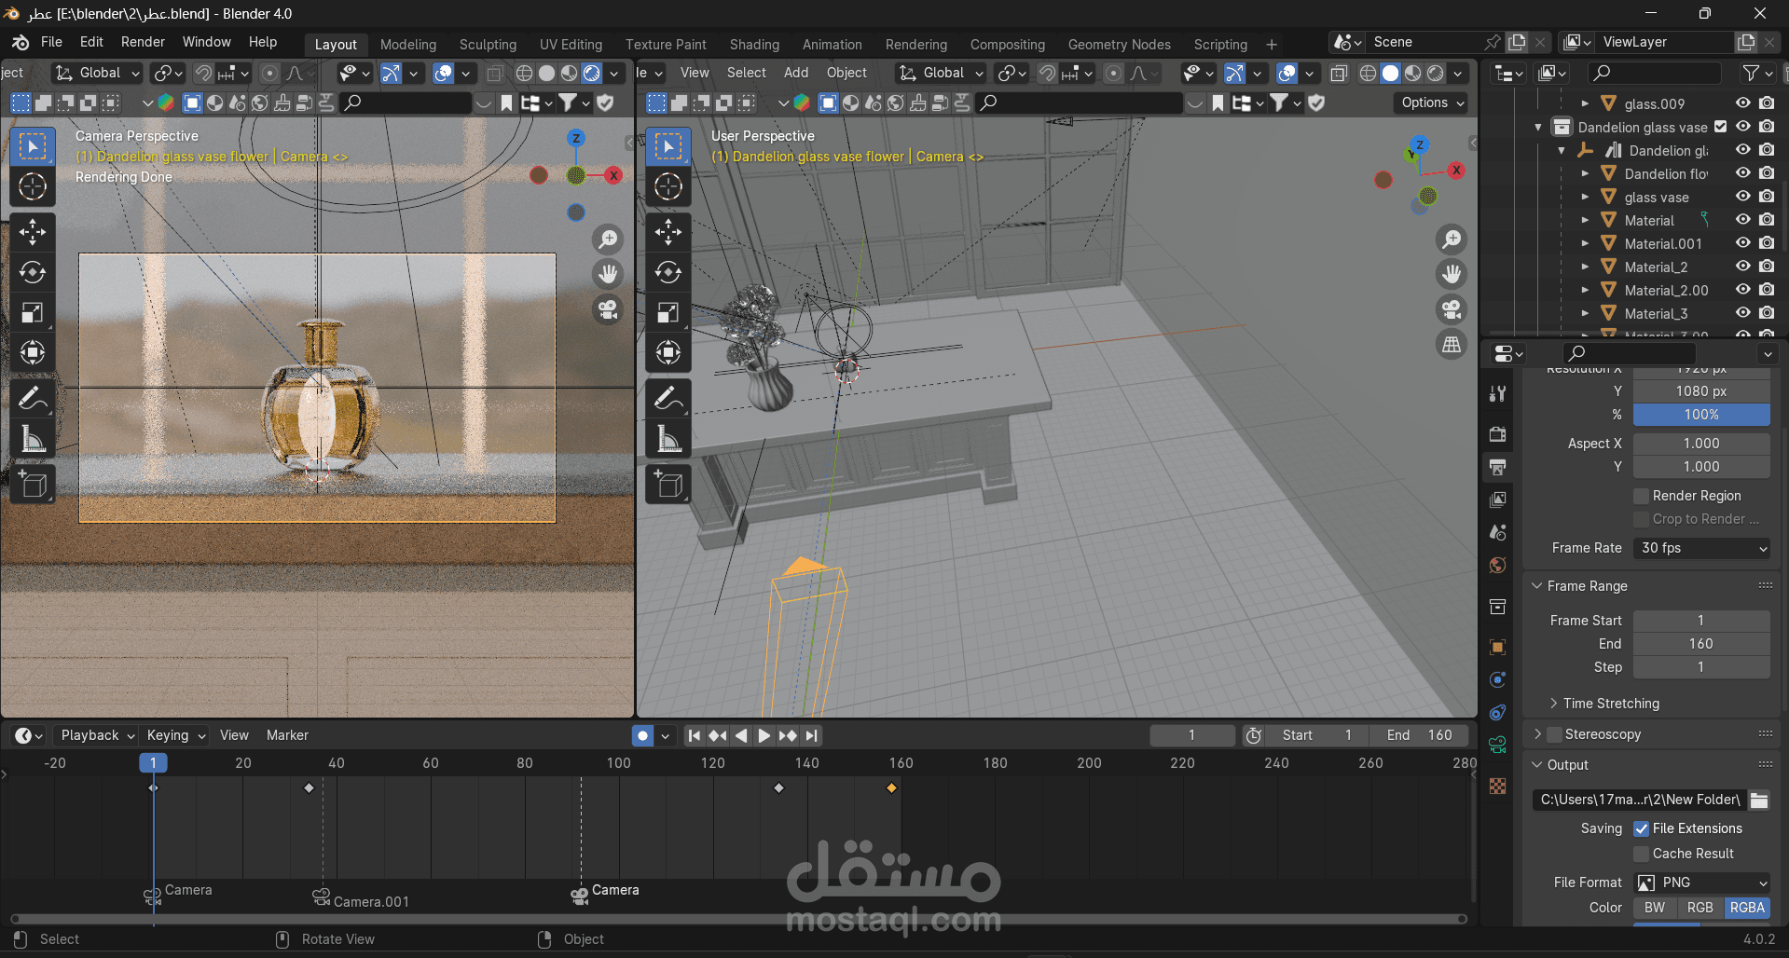Click the resolution percentage 100% slider
Viewport: 1789px width, 958px height.
click(x=1701, y=415)
